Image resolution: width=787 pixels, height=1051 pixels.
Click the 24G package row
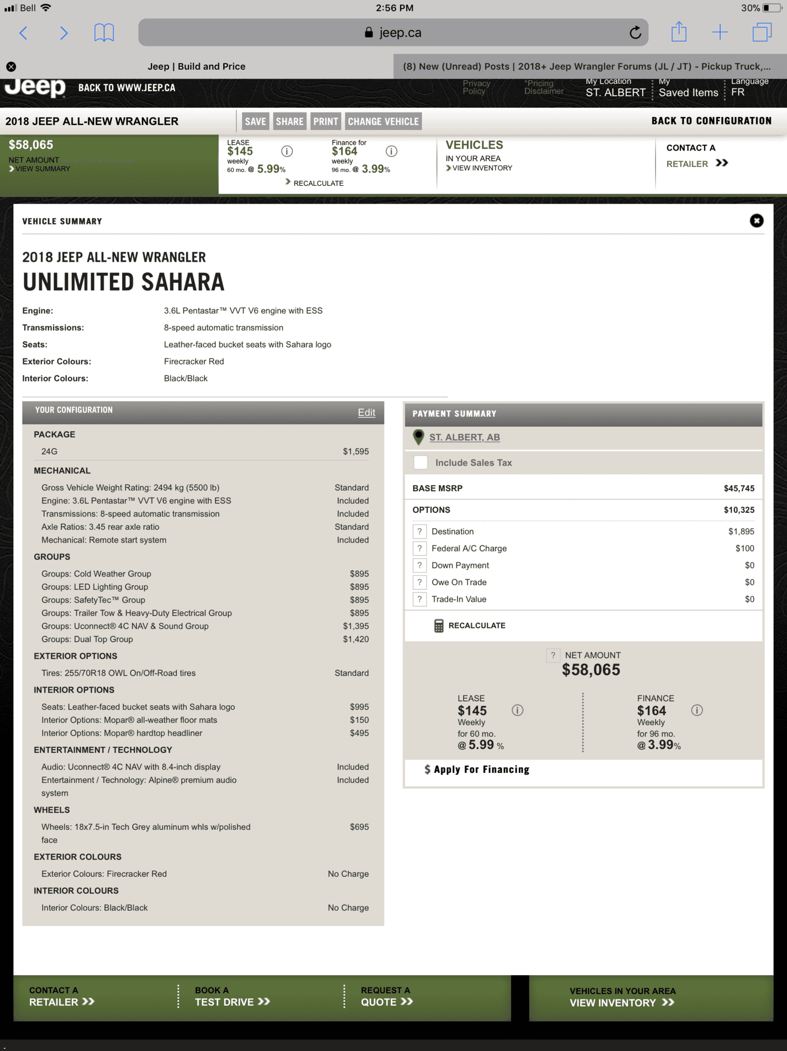click(205, 451)
